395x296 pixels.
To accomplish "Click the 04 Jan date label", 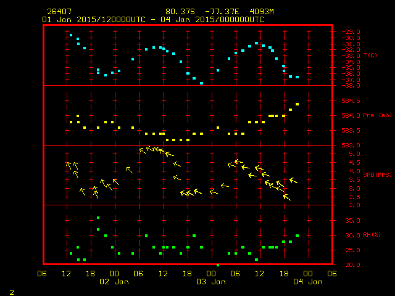I will click(308, 282).
